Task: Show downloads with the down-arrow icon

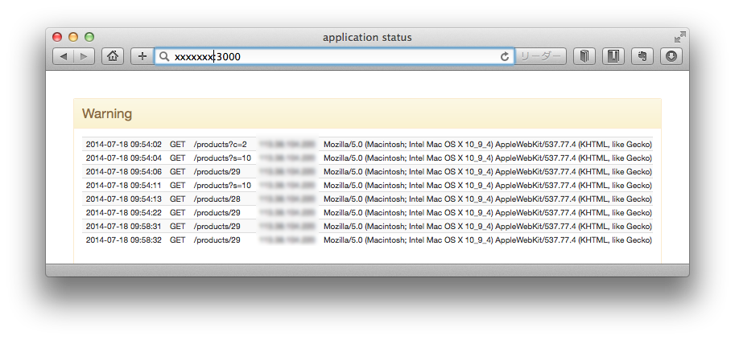Action: point(671,56)
